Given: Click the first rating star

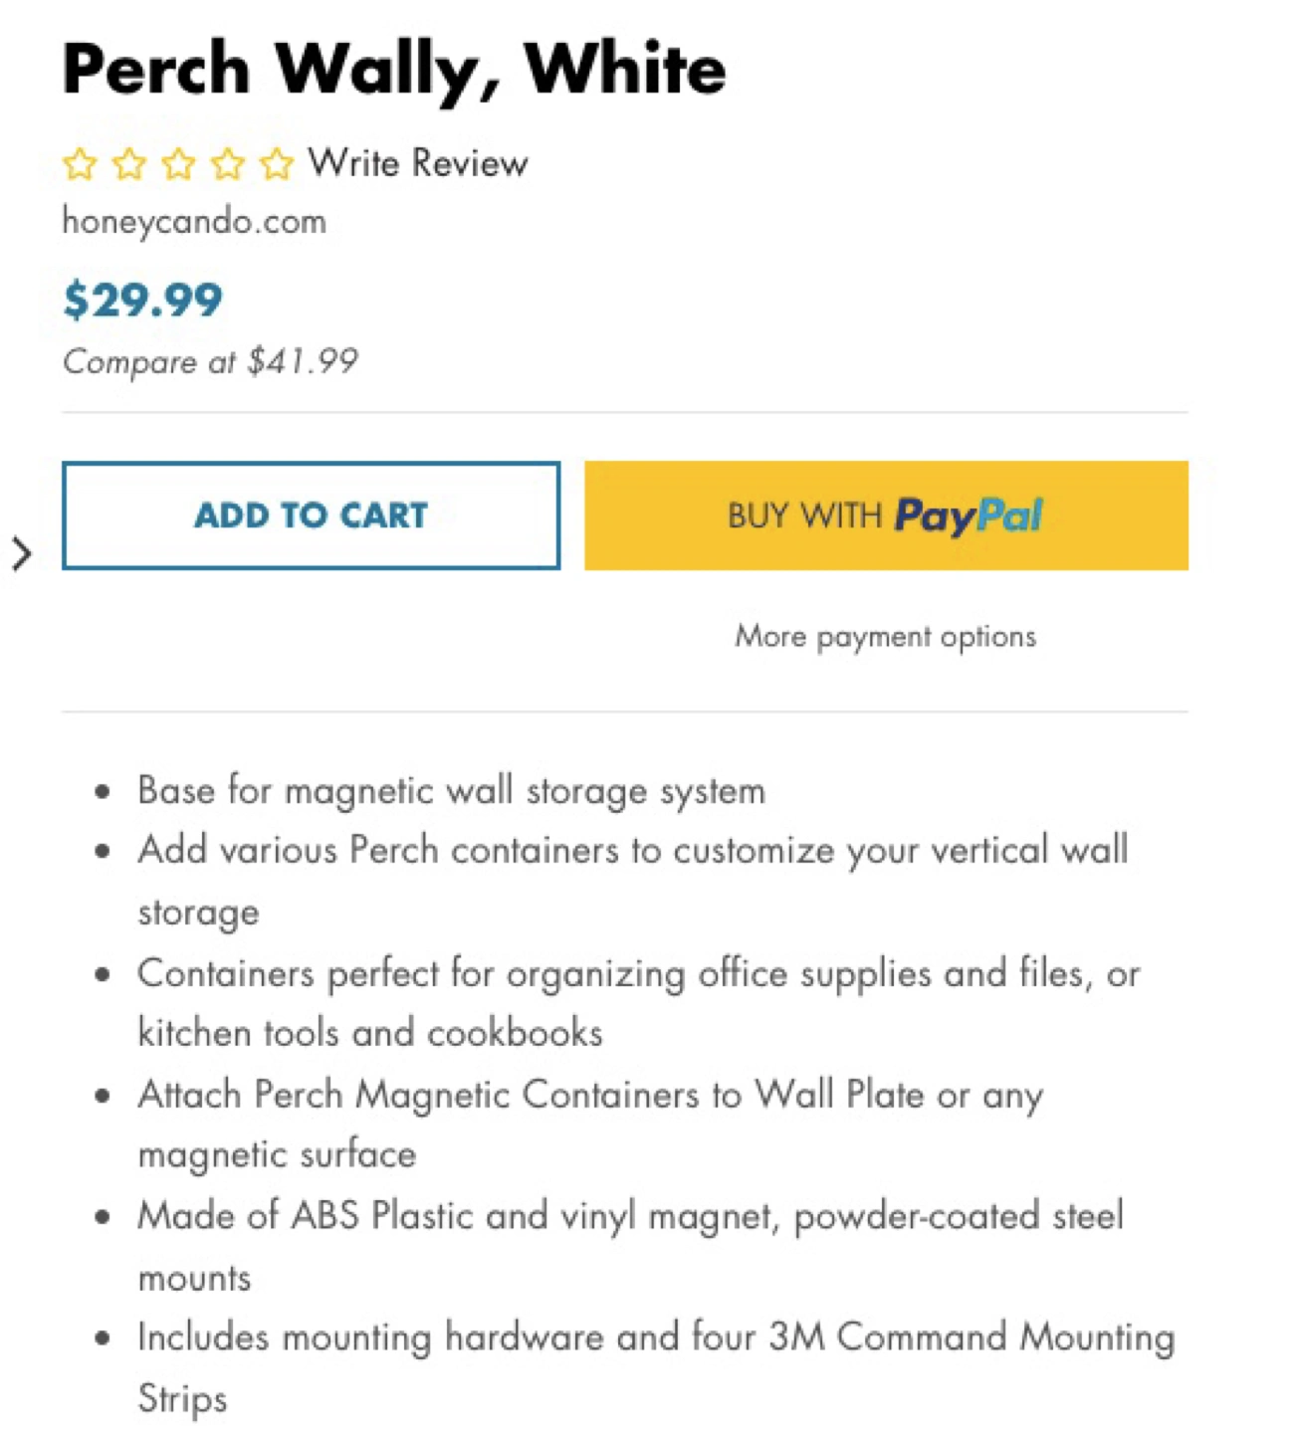Looking at the screenshot, I should click(80, 164).
